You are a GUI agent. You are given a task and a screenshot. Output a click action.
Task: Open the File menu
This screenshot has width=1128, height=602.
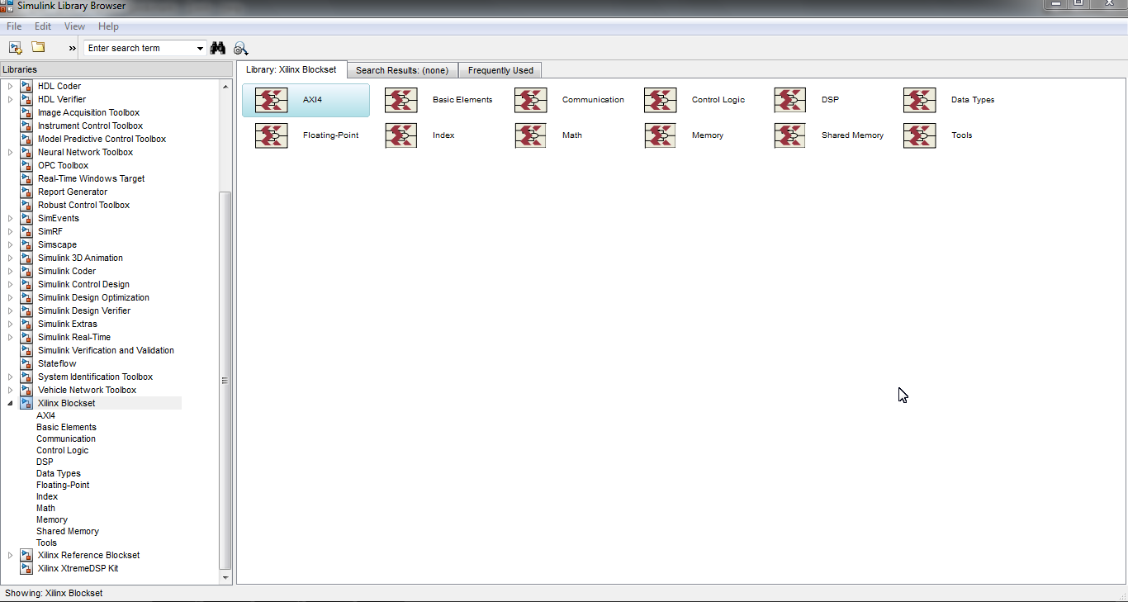click(14, 26)
